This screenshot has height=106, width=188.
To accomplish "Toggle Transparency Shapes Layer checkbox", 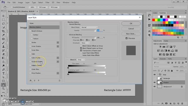I will click(81, 51).
